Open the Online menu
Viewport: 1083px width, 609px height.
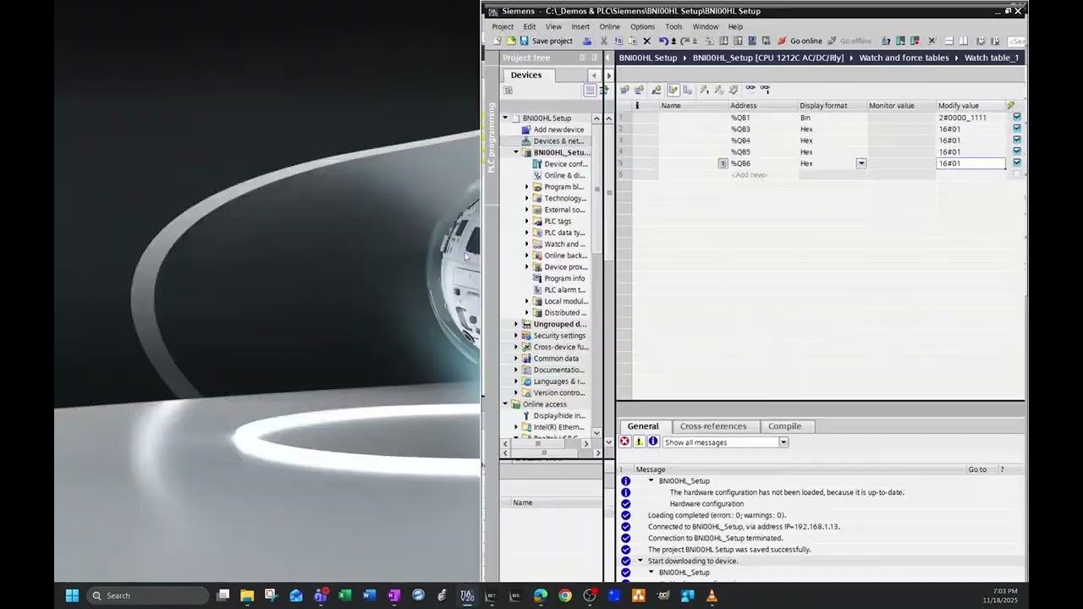pos(609,26)
